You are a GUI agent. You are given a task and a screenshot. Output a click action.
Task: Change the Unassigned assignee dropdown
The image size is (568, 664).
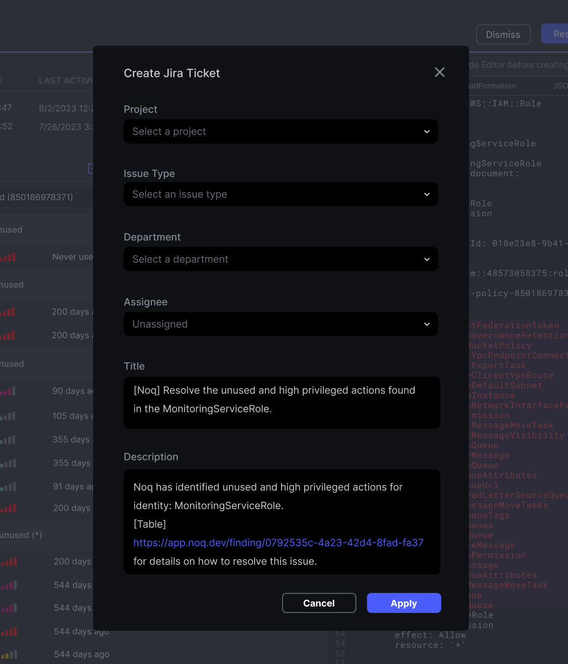(281, 324)
